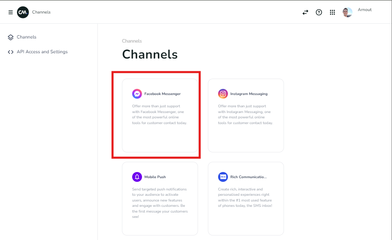This screenshot has height=240, width=392.
Task: Click the user avatar picture
Action: pos(347,12)
